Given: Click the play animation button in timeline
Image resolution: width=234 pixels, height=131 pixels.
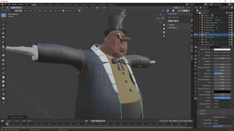Looking at the screenshot, I should point(100,121).
